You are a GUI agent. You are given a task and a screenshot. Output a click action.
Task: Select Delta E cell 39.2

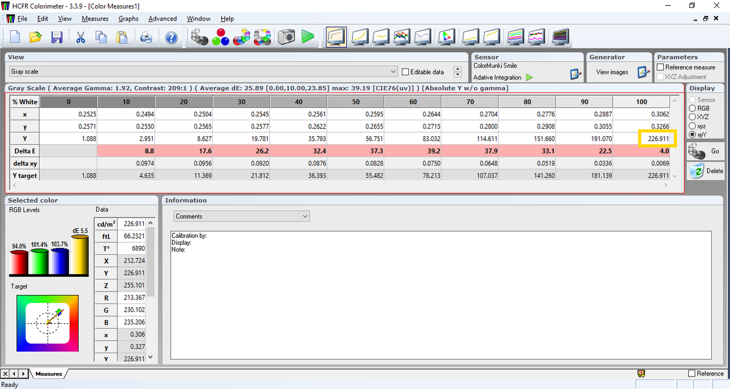[x=413, y=151]
